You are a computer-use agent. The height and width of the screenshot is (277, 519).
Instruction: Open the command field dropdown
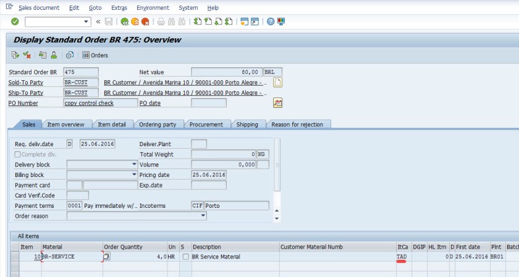(x=86, y=22)
